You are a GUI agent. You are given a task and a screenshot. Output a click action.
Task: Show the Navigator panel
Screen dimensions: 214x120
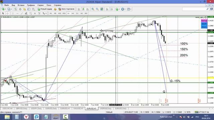coord(24,9)
